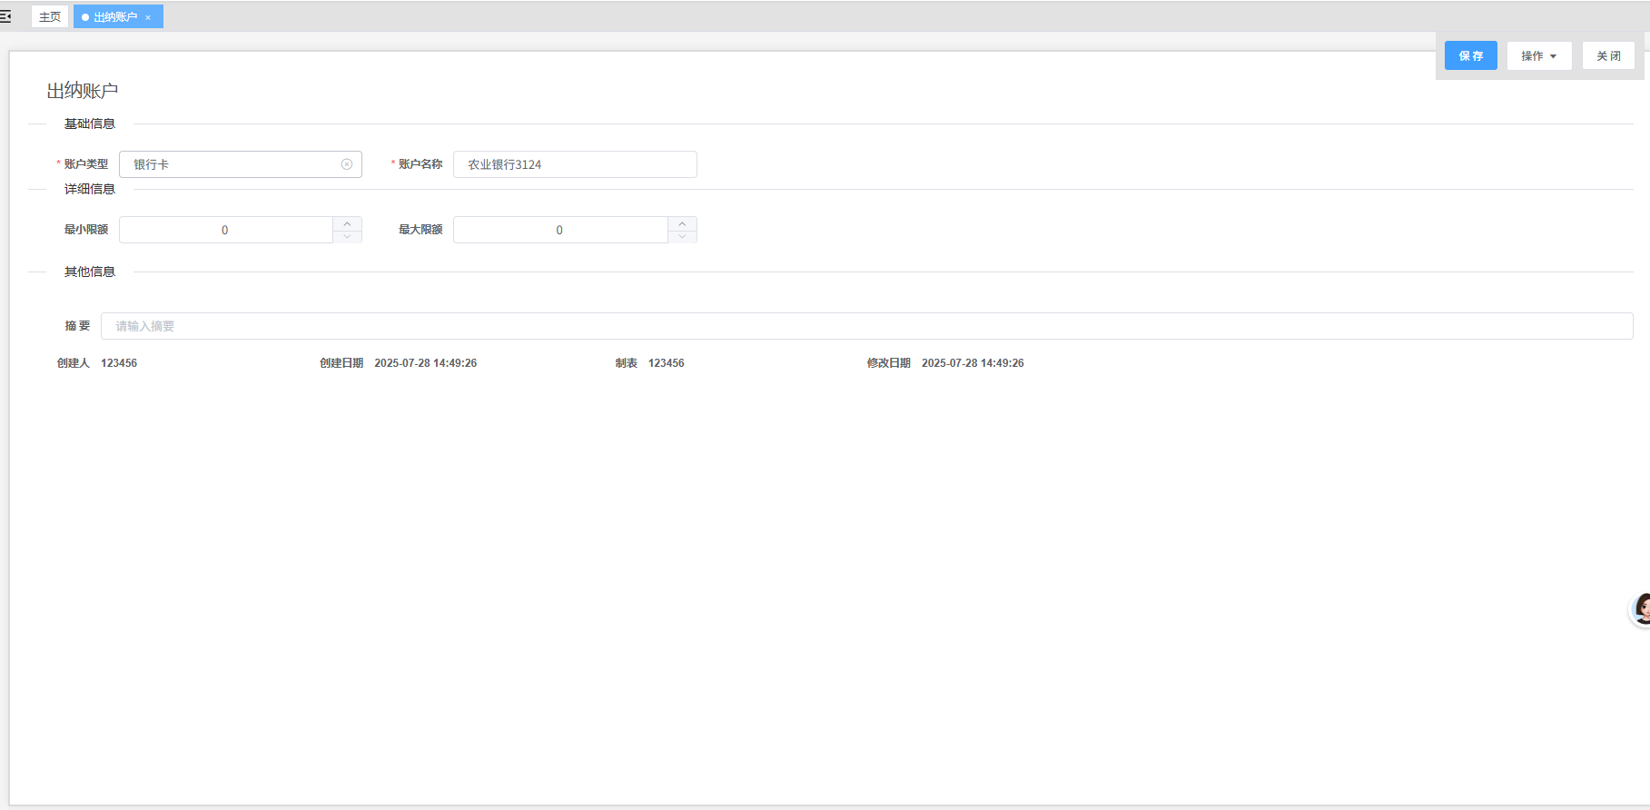Increase 最小限额 with the up arrow
This screenshot has height=810, width=1650.
pyautogui.click(x=347, y=223)
